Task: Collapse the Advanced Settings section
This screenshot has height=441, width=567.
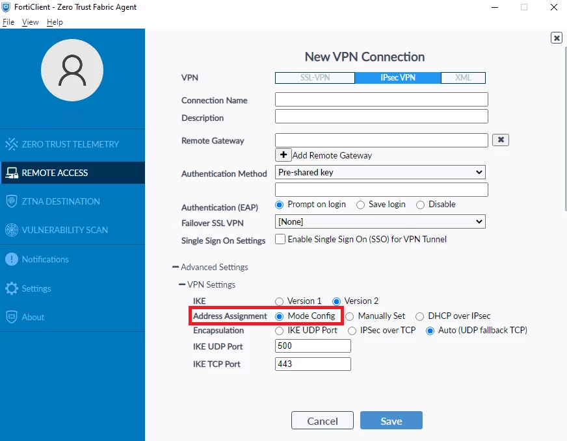Action: click(x=176, y=267)
